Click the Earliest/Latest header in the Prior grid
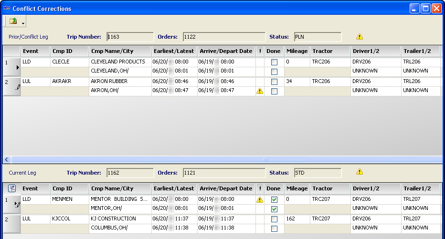This screenshot has width=445, height=239. pyautogui.click(x=174, y=51)
